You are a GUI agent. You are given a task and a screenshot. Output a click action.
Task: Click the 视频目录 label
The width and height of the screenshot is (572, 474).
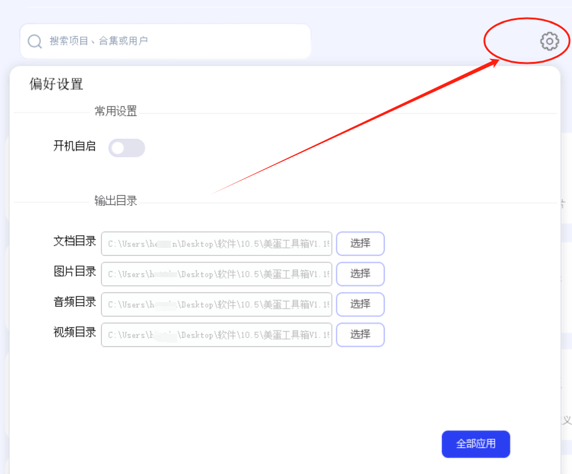[x=74, y=332]
